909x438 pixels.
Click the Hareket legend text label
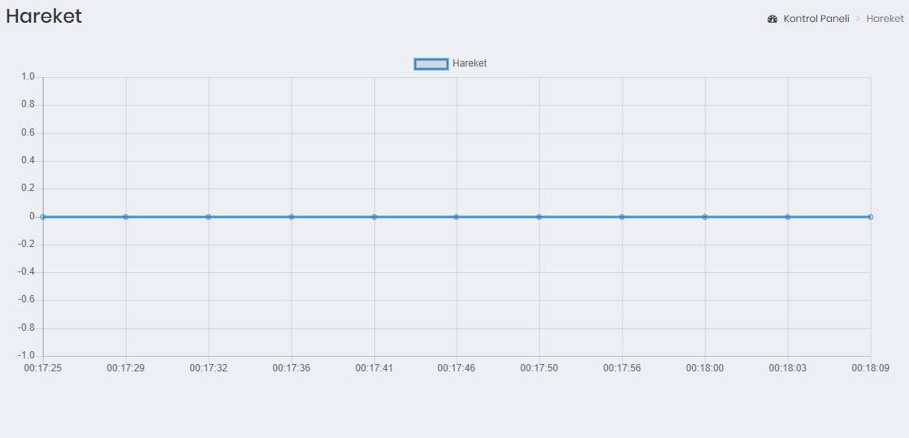point(470,63)
